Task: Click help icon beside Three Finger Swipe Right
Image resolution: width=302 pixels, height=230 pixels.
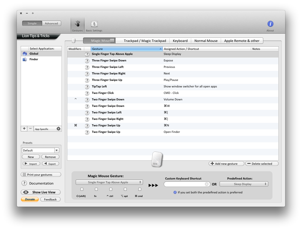Action: click(87, 74)
